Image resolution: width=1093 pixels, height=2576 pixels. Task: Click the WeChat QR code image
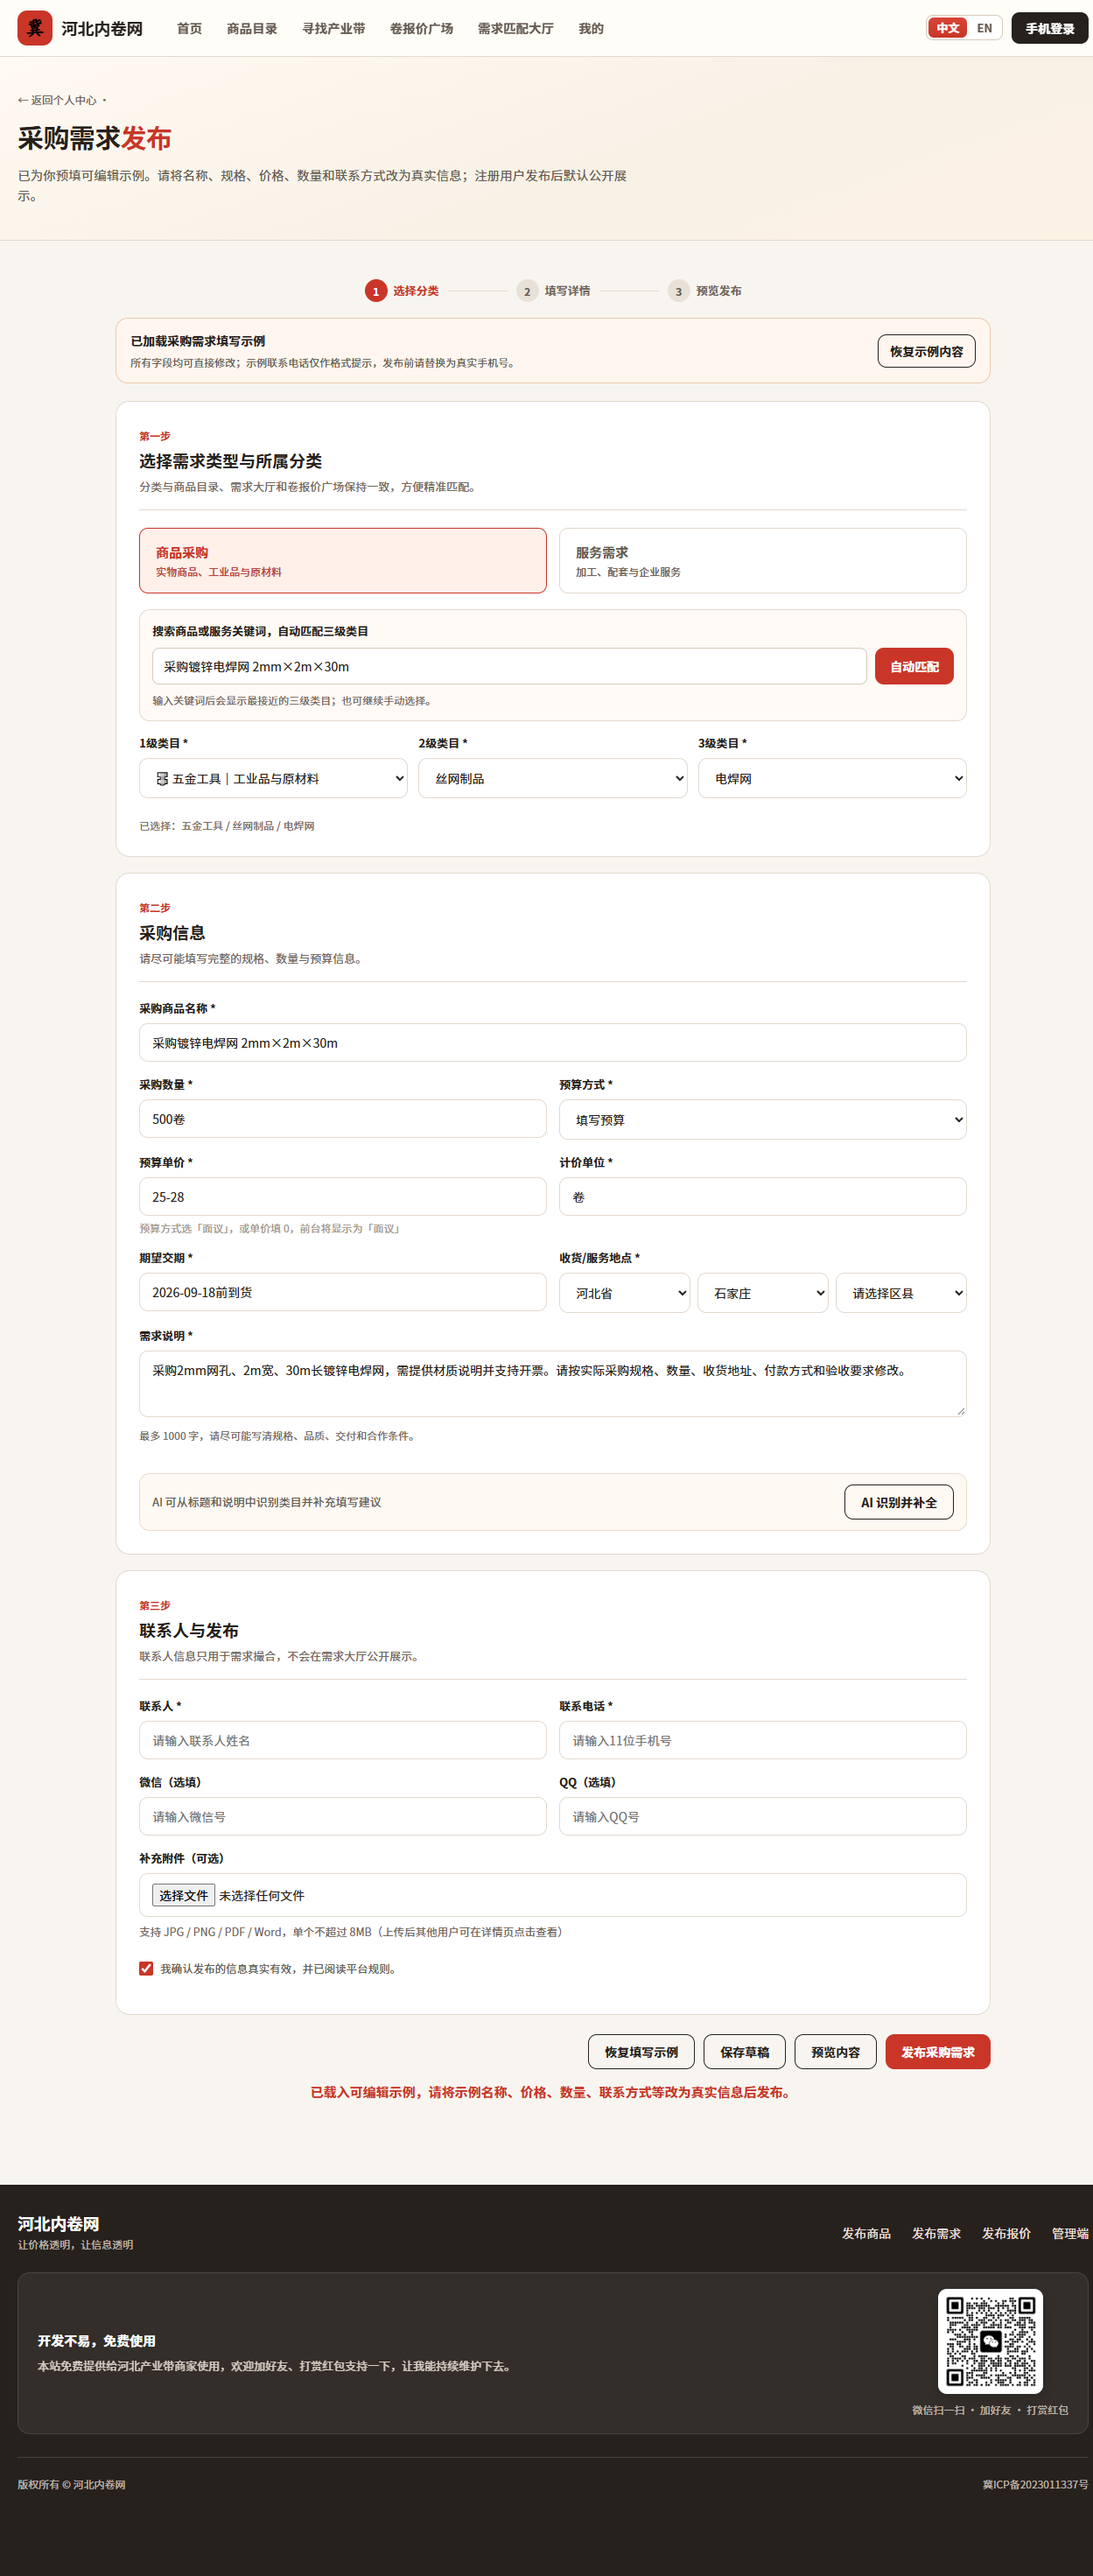[990, 2341]
